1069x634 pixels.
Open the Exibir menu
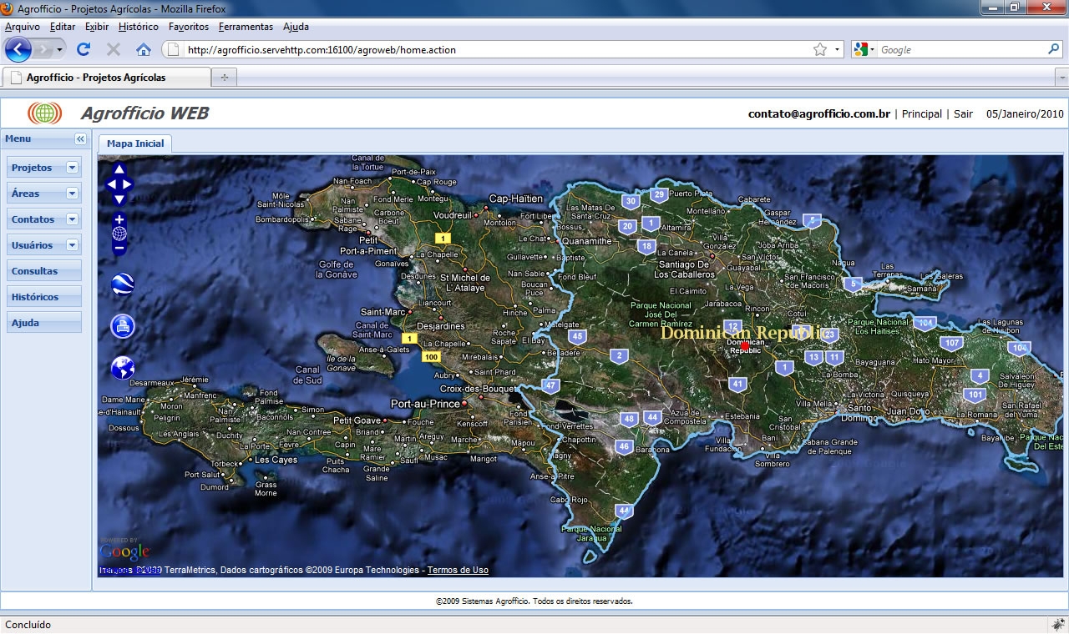click(97, 27)
